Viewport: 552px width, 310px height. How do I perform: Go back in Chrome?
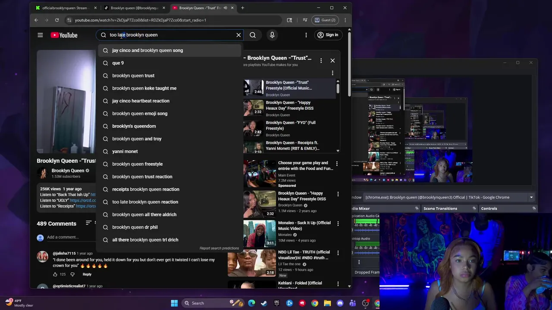tap(36, 20)
